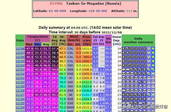
Task: Click the Daily weather summary header
Action: tap(138, 40)
